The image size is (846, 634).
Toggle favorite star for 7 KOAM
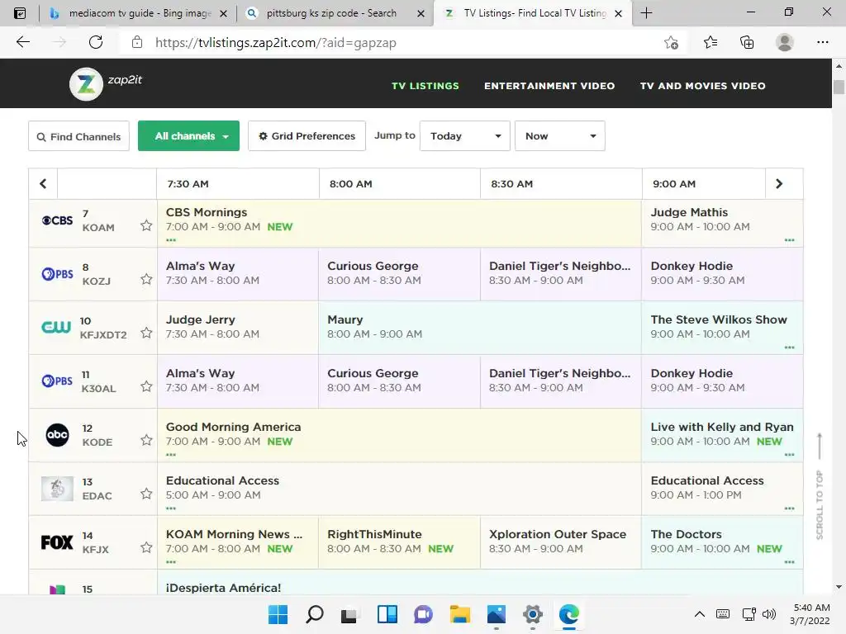[146, 225]
